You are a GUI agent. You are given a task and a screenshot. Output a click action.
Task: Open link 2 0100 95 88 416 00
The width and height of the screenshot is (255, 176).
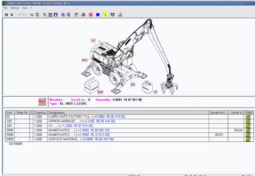pyautogui.click(x=100, y=121)
